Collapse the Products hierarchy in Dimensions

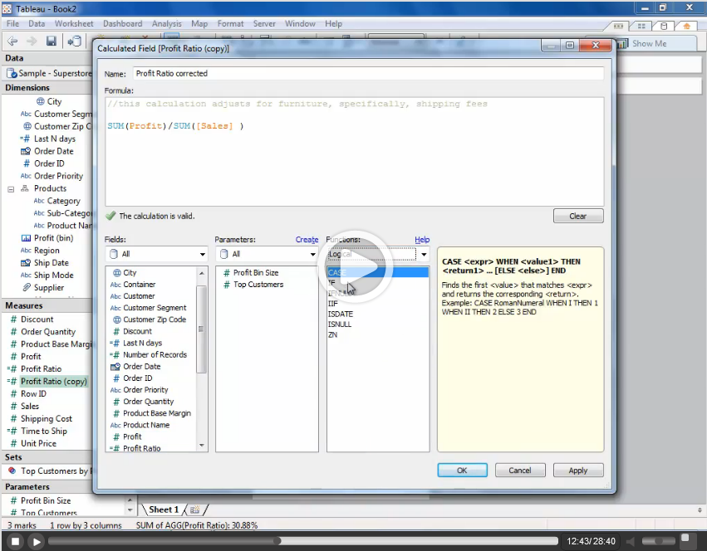(12, 188)
